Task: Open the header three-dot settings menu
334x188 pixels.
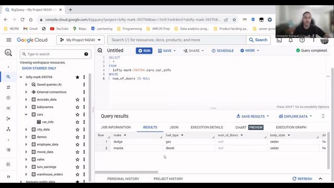Action: pos(314,40)
